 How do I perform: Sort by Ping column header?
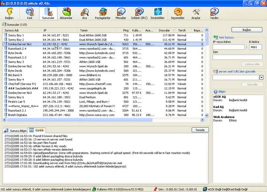124,30
